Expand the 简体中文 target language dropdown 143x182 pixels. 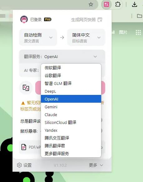pyautogui.click(x=86, y=37)
